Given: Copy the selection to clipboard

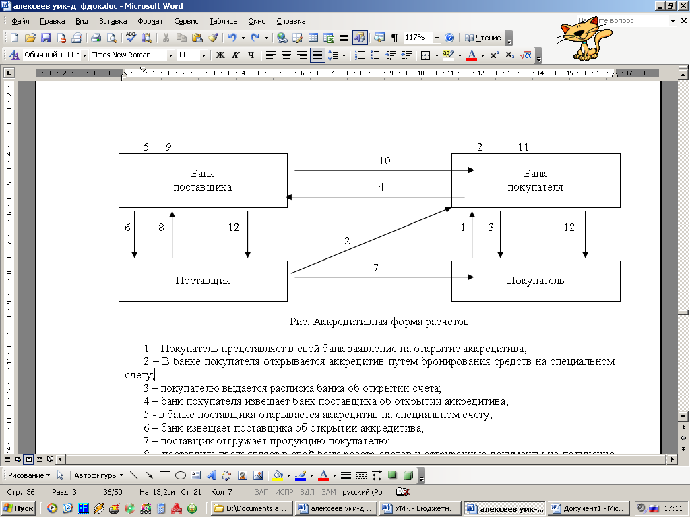Looking at the screenshot, I should (181, 38).
